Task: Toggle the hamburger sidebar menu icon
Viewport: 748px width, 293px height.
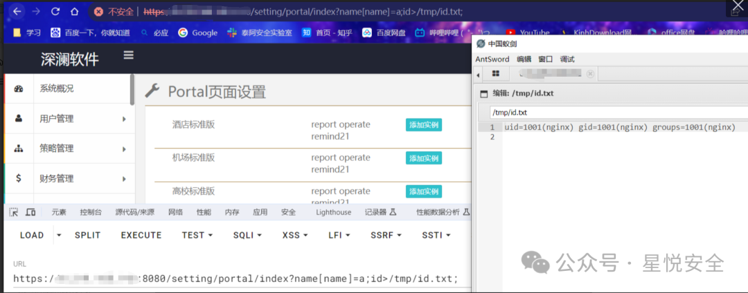Action: (128, 56)
